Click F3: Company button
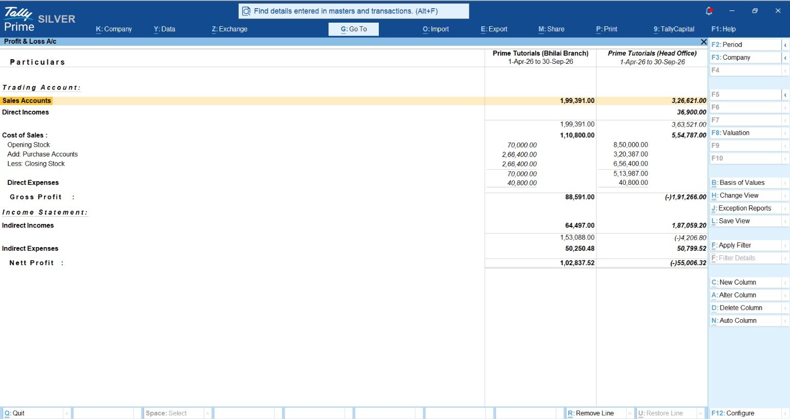790x419 pixels. click(745, 58)
